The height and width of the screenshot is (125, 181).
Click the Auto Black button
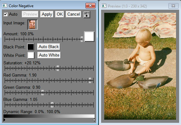click(x=49, y=47)
